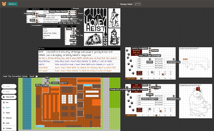Select the Top hat token label
The width and height of the screenshot is (214, 131).
tap(78, 31)
